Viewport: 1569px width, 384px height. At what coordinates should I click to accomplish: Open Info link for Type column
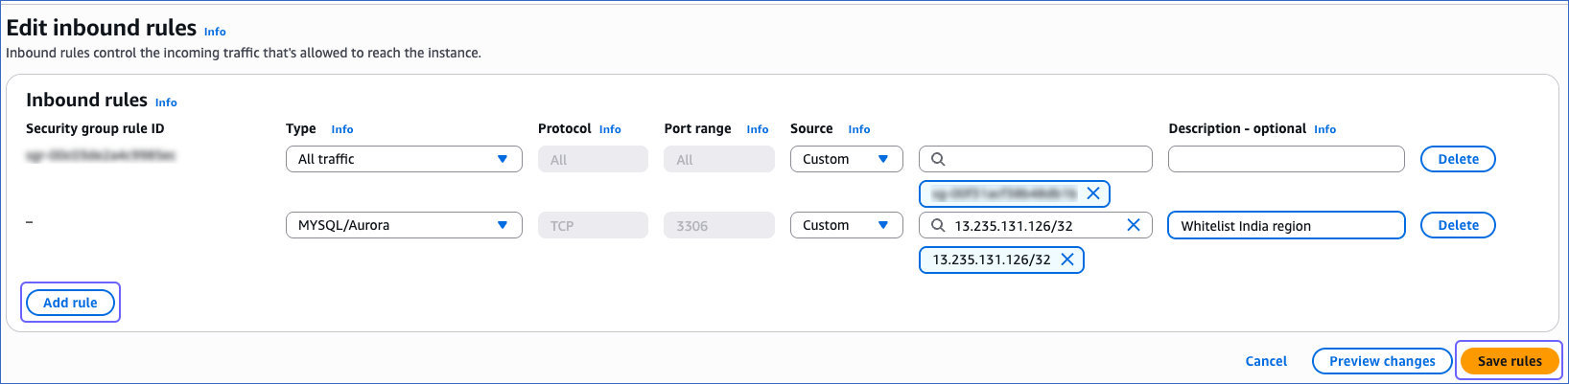coord(342,129)
